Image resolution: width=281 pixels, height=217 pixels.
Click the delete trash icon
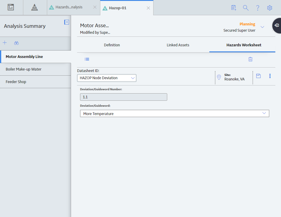[251, 59]
